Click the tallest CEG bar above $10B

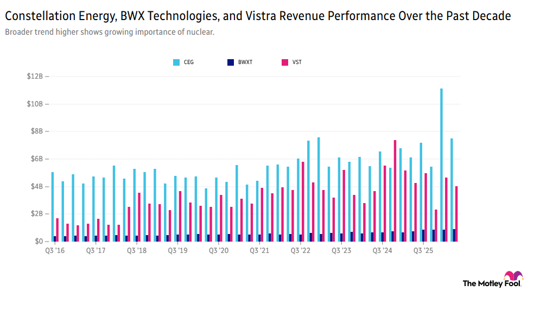click(441, 165)
